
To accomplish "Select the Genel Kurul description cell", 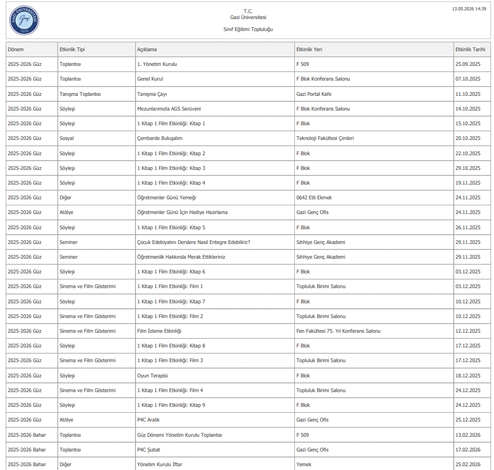I will [215, 79].
